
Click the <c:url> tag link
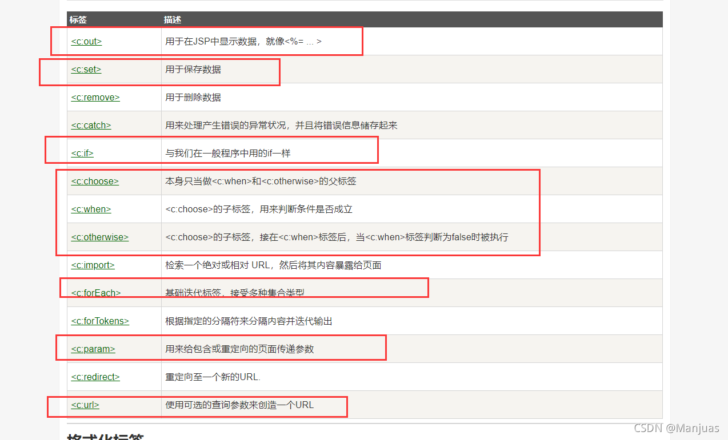pyautogui.click(x=85, y=405)
